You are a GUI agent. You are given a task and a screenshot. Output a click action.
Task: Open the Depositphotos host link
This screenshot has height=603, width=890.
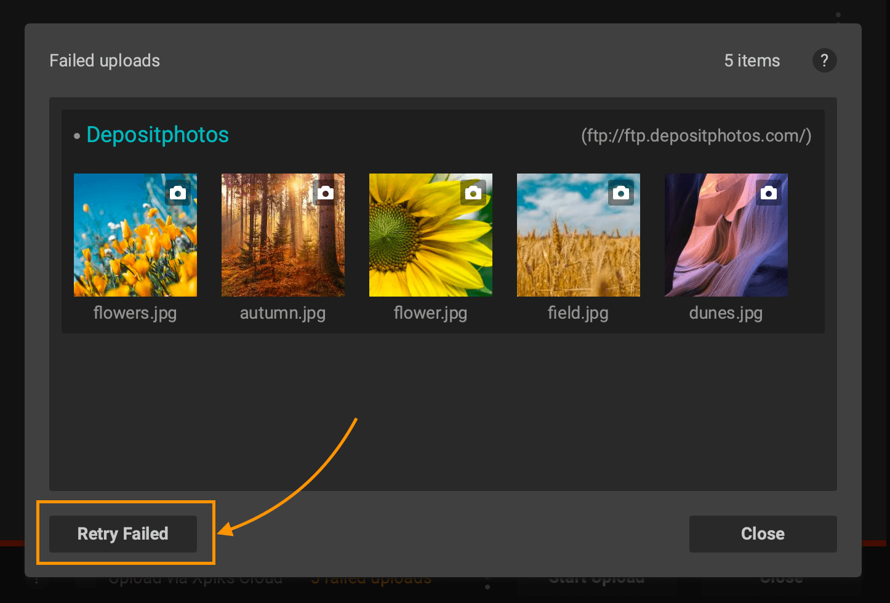[158, 135]
